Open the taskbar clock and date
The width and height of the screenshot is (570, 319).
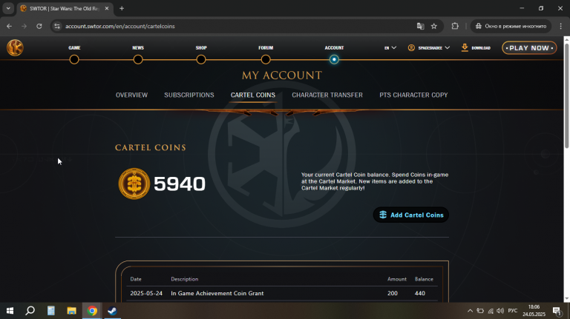[534, 311]
